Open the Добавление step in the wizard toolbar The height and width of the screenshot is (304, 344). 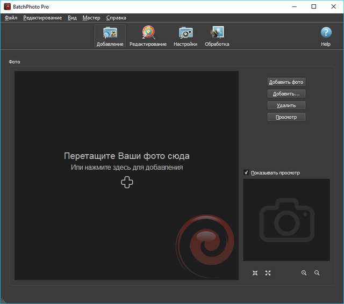pos(110,36)
